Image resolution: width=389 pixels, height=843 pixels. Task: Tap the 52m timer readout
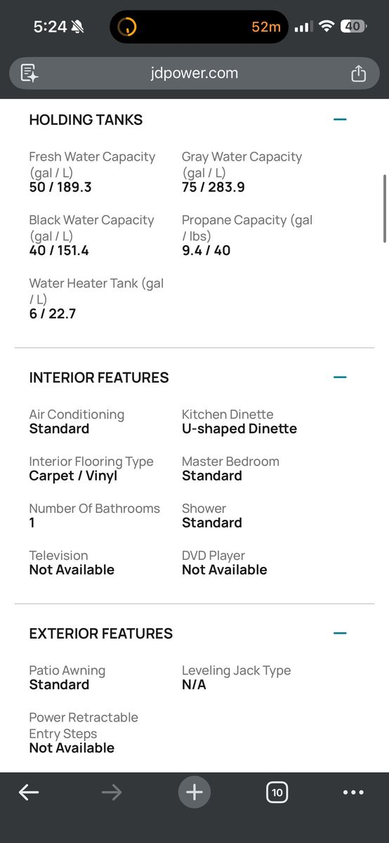[266, 27]
